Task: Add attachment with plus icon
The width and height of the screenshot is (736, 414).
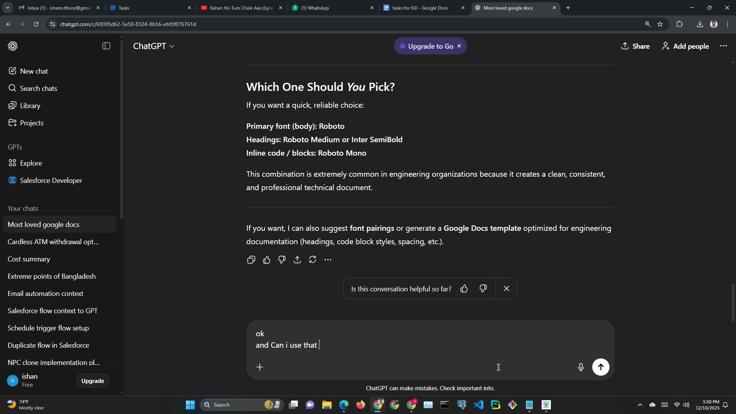Action: (x=260, y=367)
